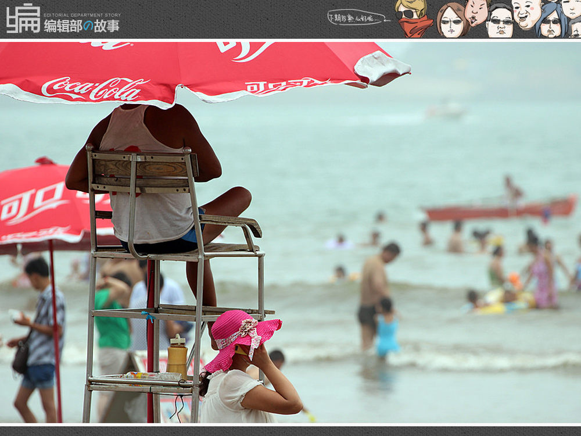
Task: Click the EDITORIAL DEPARTMENT STORY caption
Action: [x=83, y=15]
